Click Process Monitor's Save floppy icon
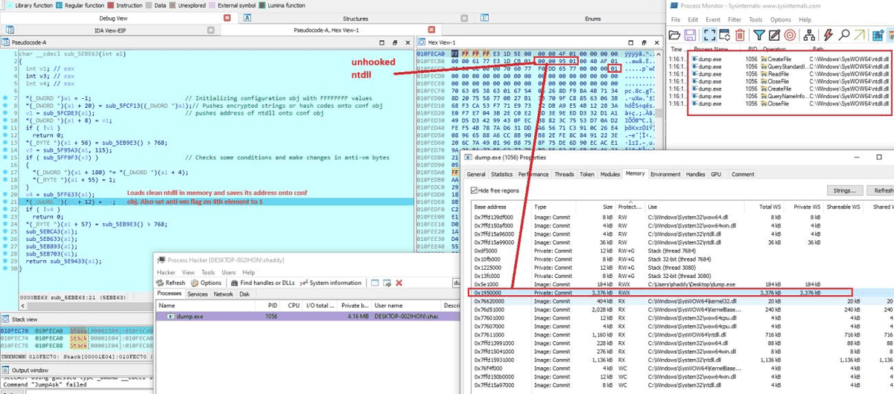 [x=691, y=35]
